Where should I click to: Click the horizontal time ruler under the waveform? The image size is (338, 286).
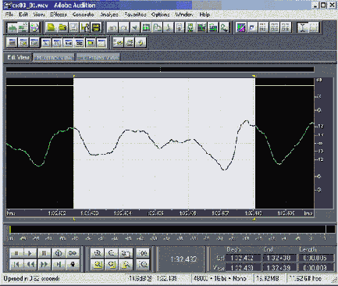(160, 213)
